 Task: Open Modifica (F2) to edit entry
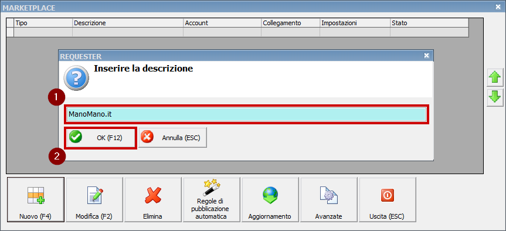(x=94, y=199)
